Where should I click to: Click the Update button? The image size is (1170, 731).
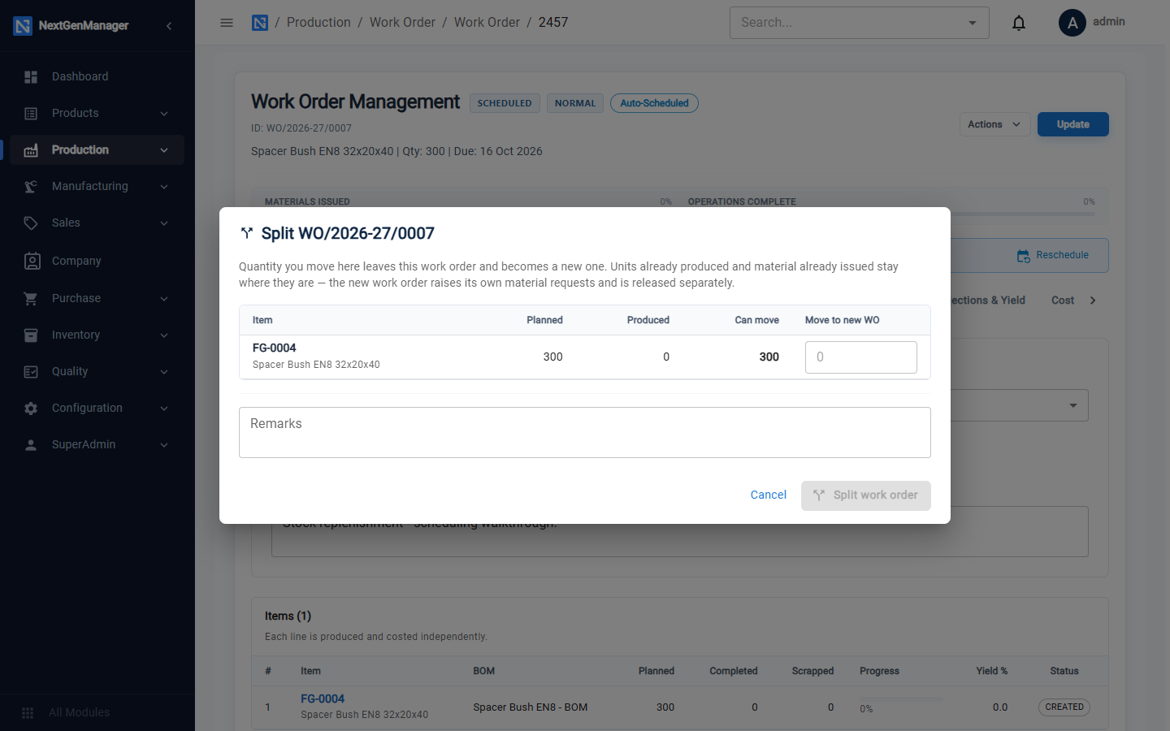[1072, 124]
